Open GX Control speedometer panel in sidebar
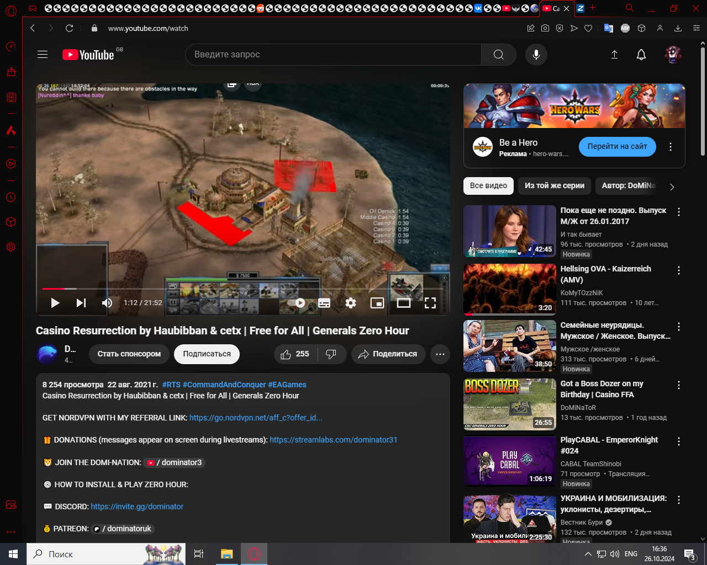 coord(10,47)
